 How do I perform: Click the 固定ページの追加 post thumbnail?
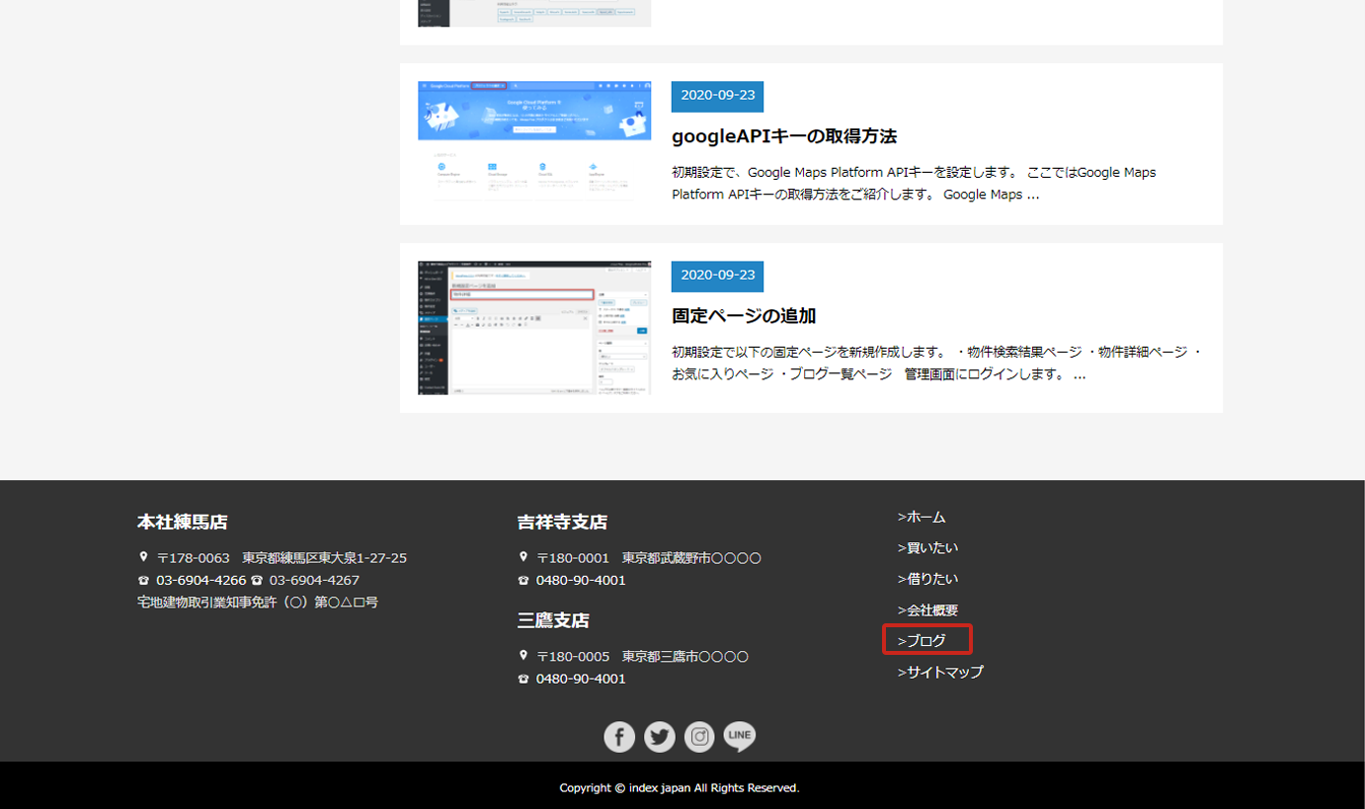(x=534, y=328)
